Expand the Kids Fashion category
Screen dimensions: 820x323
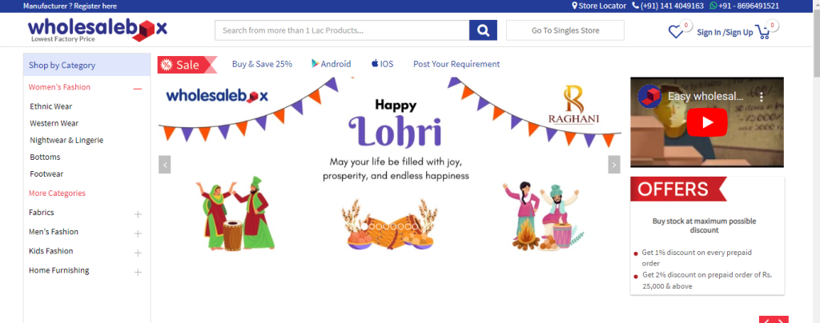pos(138,253)
